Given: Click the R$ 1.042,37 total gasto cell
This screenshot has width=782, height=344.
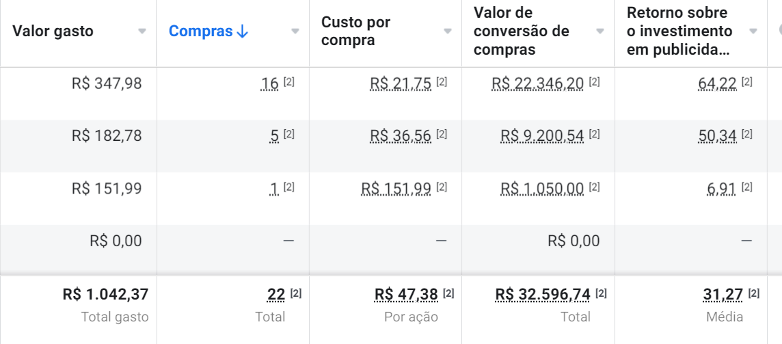Looking at the screenshot, I should tap(105, 295).
